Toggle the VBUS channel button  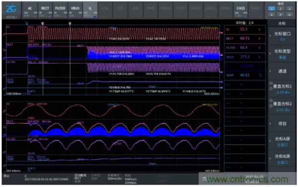[75, 10]
